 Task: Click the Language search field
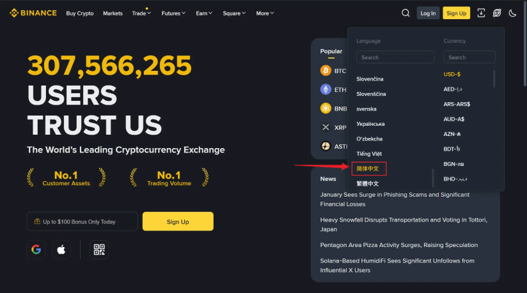[x=395, y=57]
